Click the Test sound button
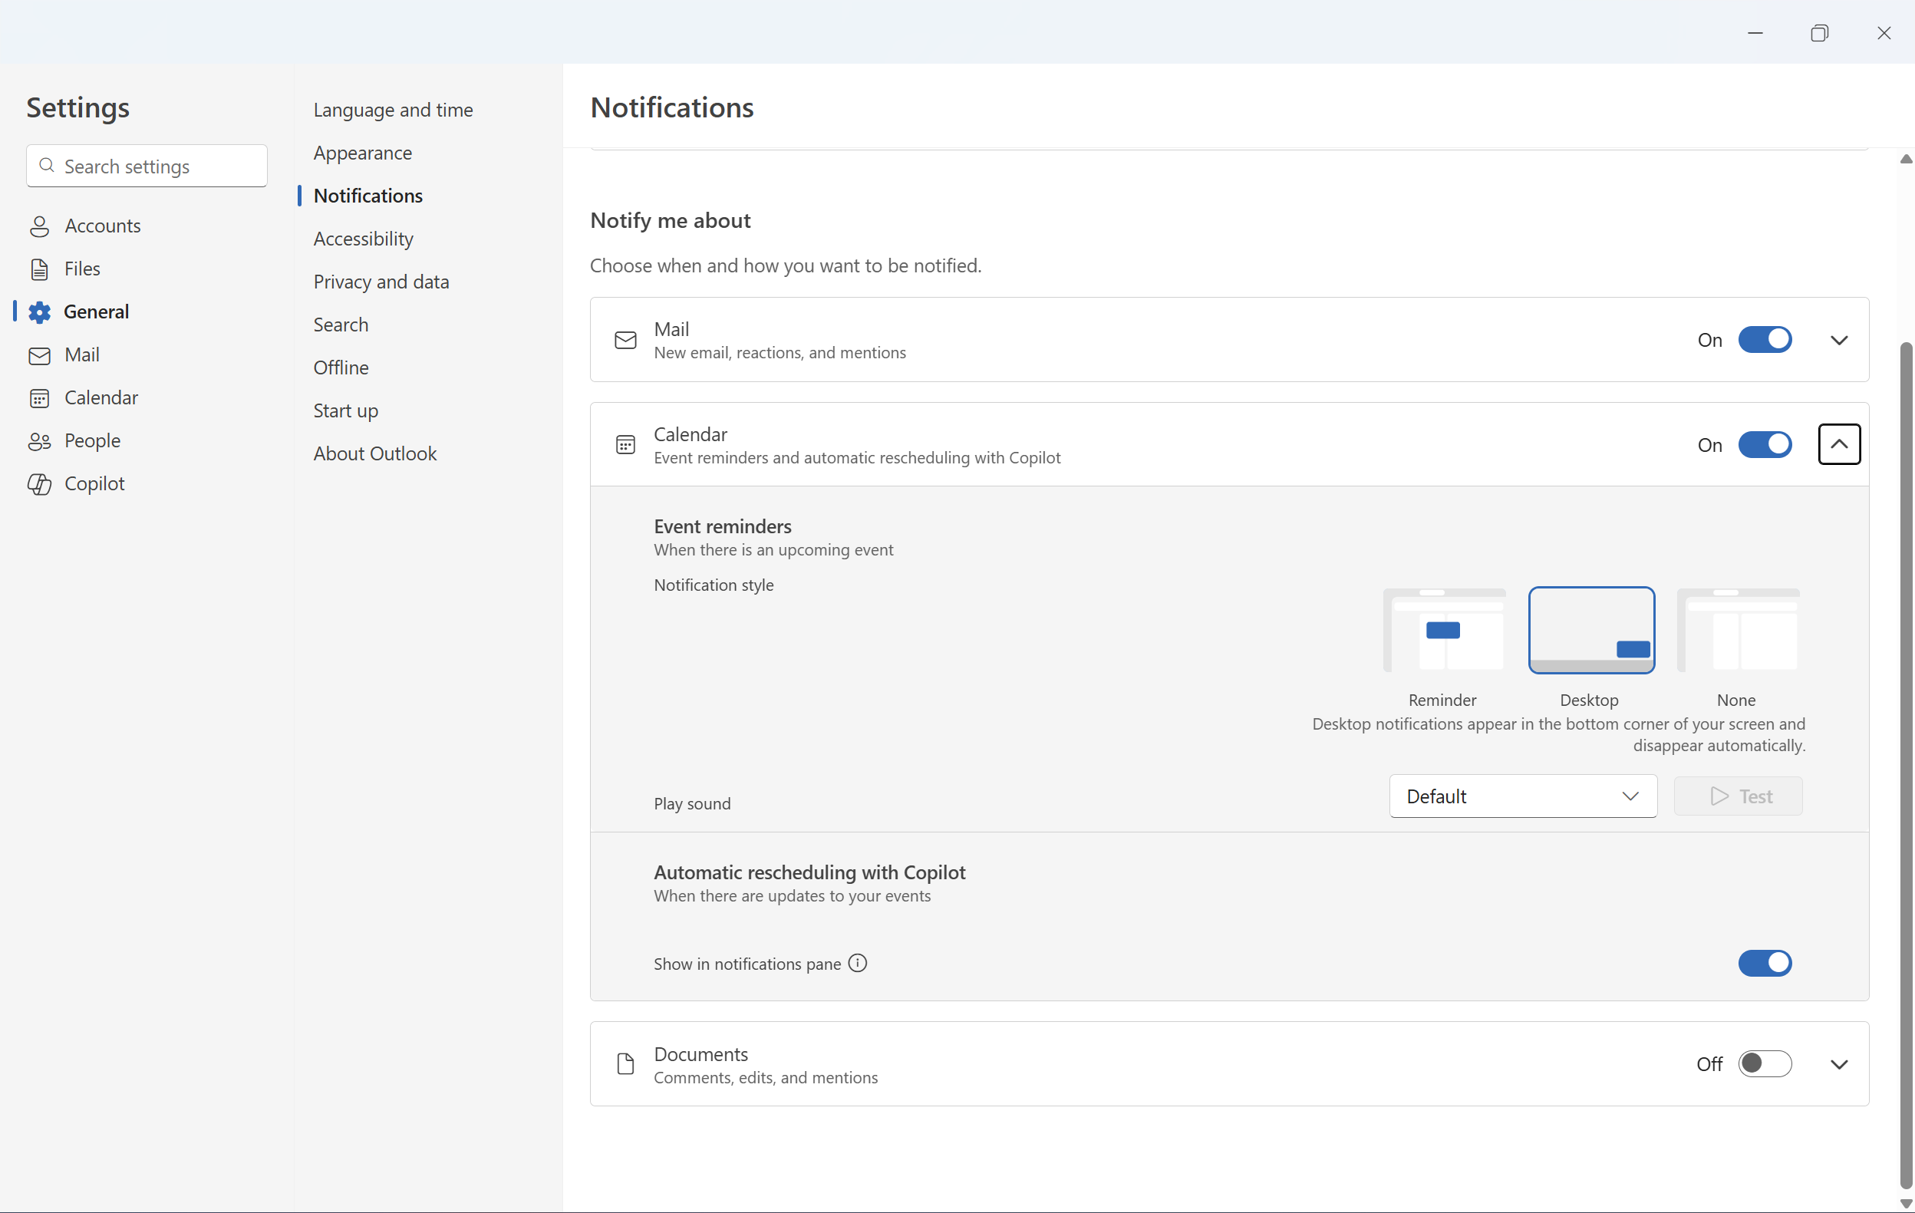The height and width of the screenshot is (1213, 1915). click(1739, 796)
